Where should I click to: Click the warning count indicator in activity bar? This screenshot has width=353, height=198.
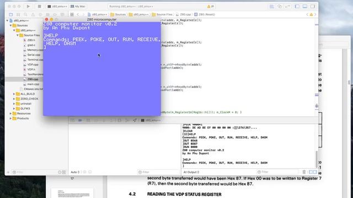[x=211, y=7]
